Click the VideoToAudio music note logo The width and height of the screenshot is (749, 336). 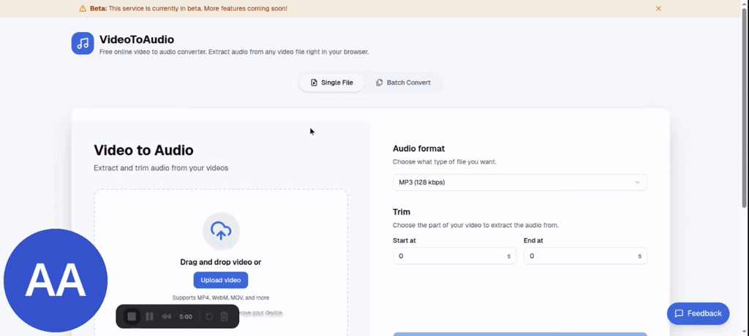83,43
